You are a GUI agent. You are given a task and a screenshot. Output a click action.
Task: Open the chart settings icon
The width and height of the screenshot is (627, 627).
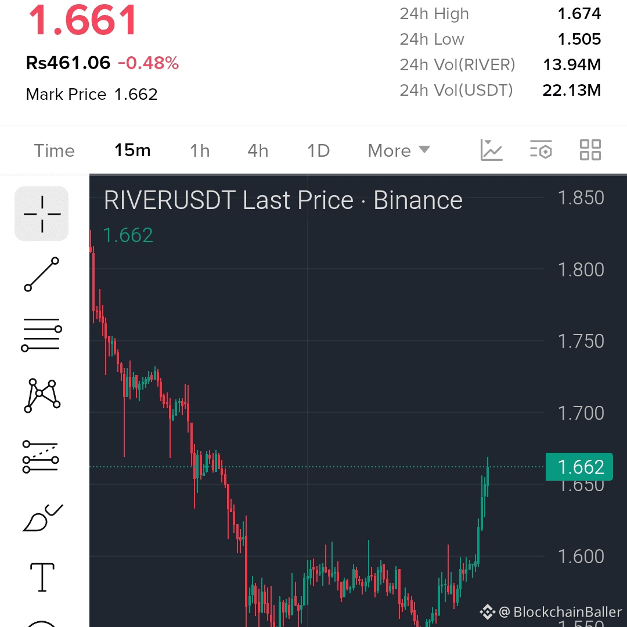tap(541, 150)
